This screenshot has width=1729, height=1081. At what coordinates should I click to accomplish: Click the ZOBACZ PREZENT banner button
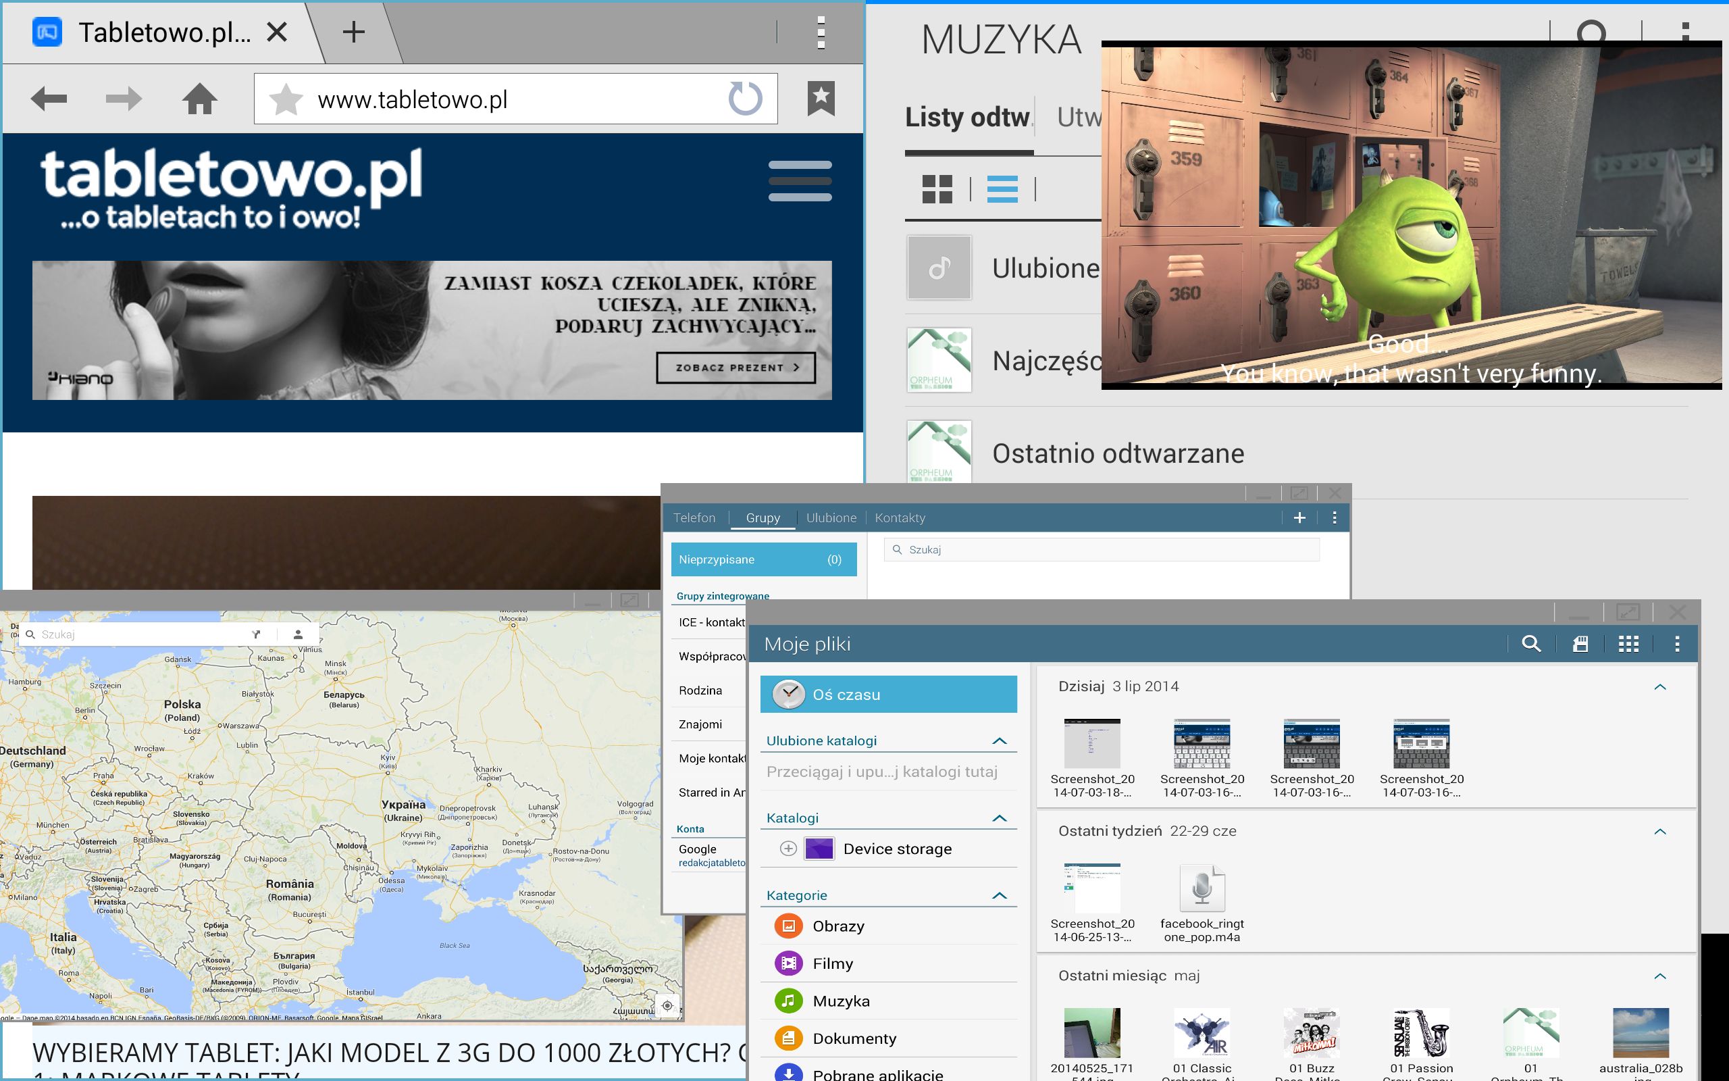pos(736,368)
